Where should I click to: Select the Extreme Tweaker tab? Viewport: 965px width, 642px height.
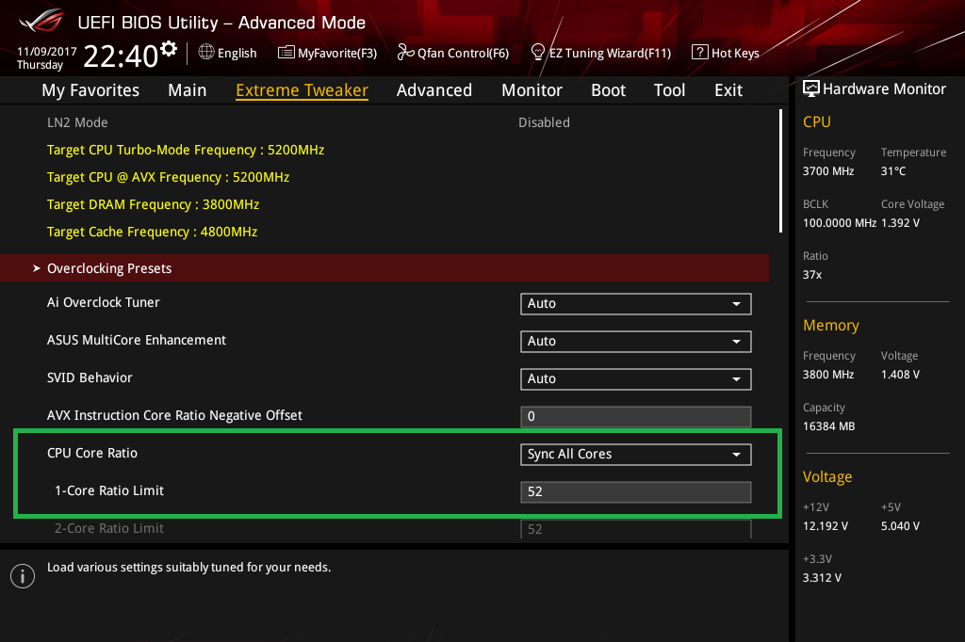(x=302, y=90)
